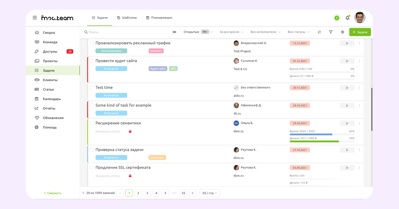Switch to grid view icon

point(174,32)
